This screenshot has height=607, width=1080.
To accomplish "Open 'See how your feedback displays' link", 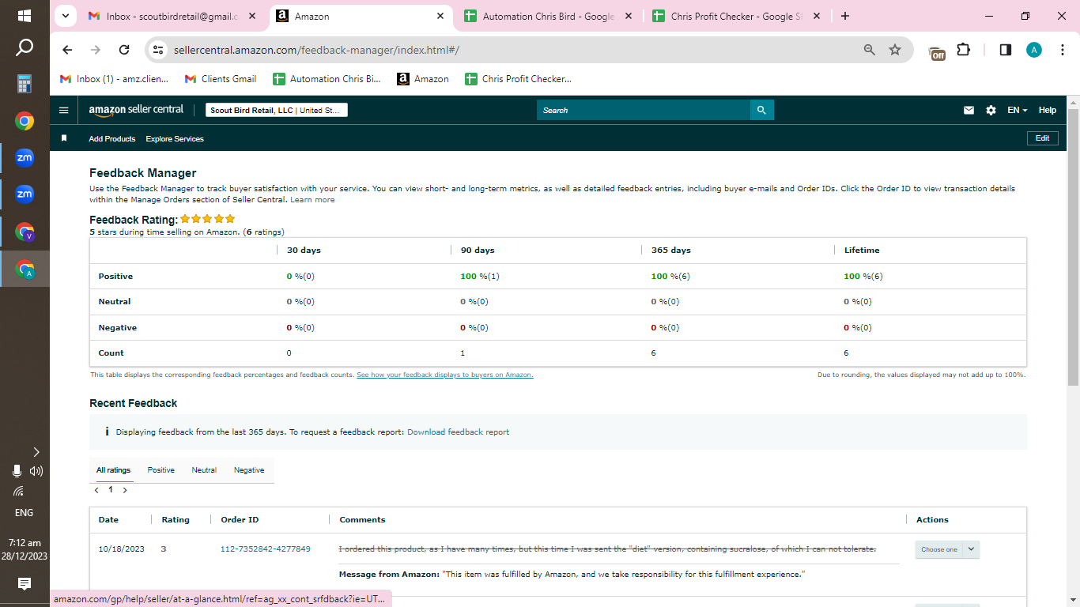I will (x=445, y=375).
